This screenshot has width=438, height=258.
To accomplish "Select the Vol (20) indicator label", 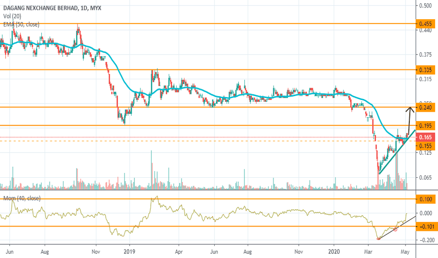I will (x=12, y=16).
